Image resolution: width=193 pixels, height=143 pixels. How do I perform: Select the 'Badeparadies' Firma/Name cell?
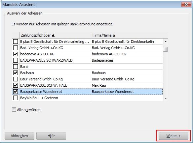coord(127,60)
